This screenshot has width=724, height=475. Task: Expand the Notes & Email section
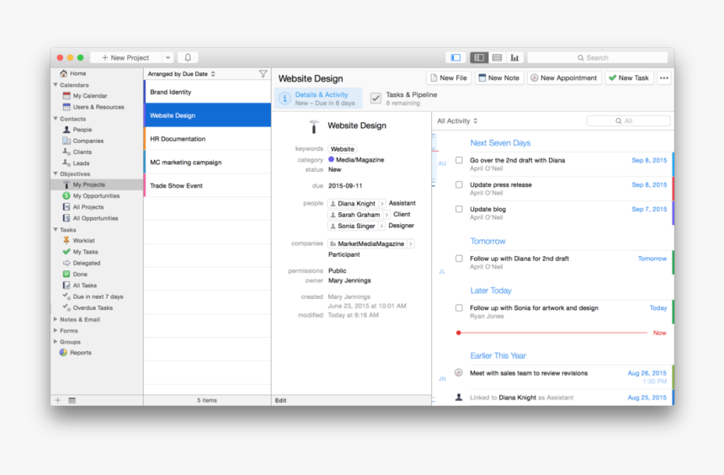tap(56, 319)
